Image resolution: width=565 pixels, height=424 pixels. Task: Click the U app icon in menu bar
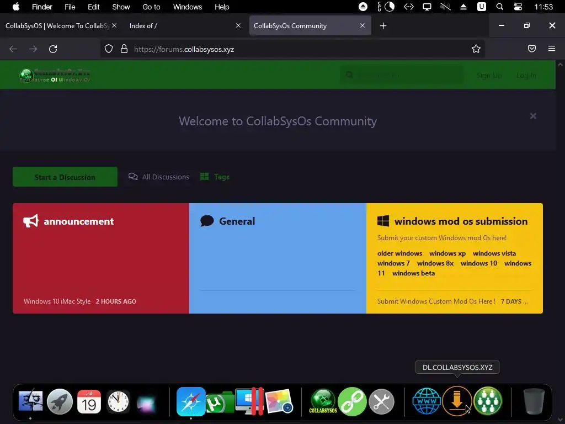pos(482,7)
